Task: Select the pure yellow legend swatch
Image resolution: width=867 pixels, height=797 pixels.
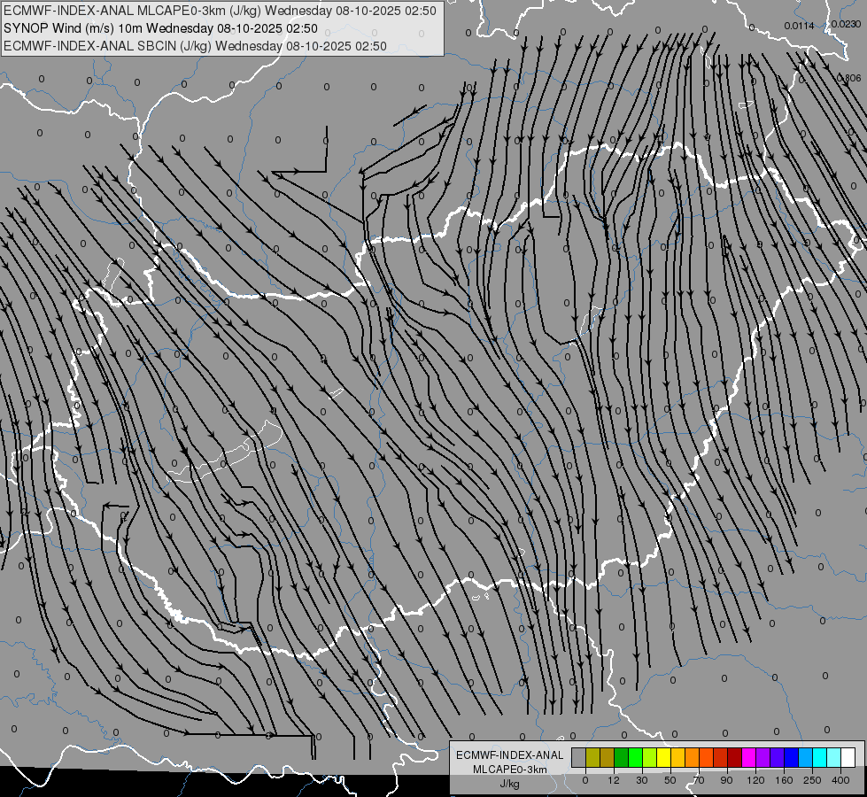Action: click(x=664, y=757)
